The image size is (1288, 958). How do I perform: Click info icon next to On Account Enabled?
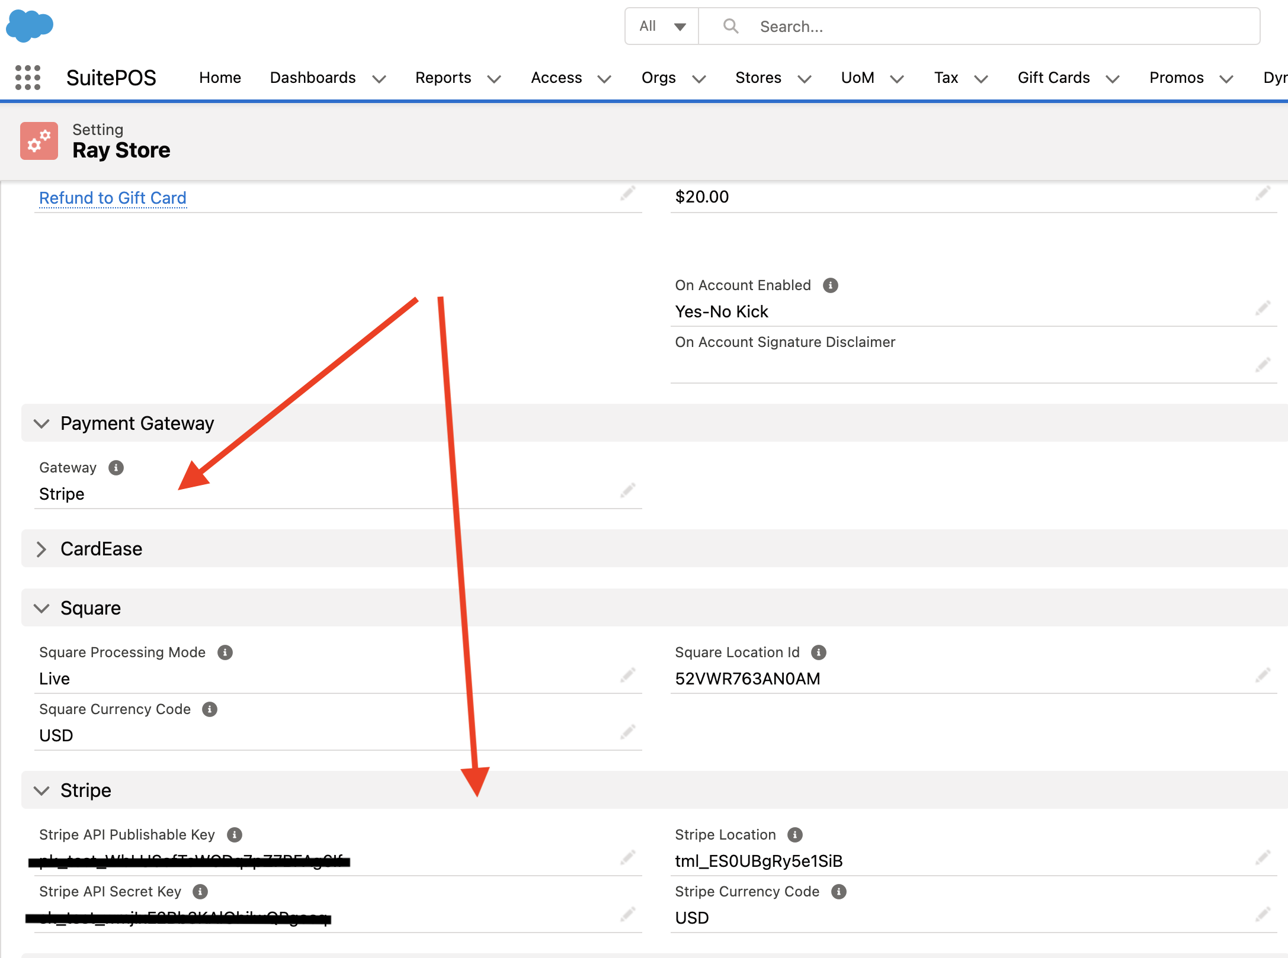[x=831, y=285]
